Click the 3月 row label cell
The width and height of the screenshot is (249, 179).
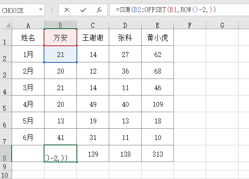(x=28, y=87)
